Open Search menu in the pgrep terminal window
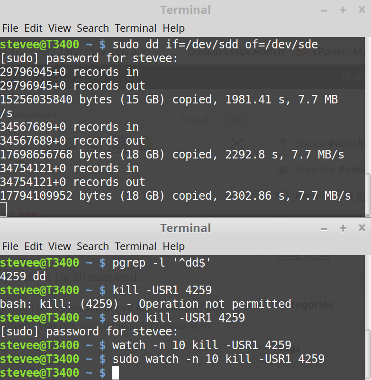371x380 pixels. pos(93,246)
